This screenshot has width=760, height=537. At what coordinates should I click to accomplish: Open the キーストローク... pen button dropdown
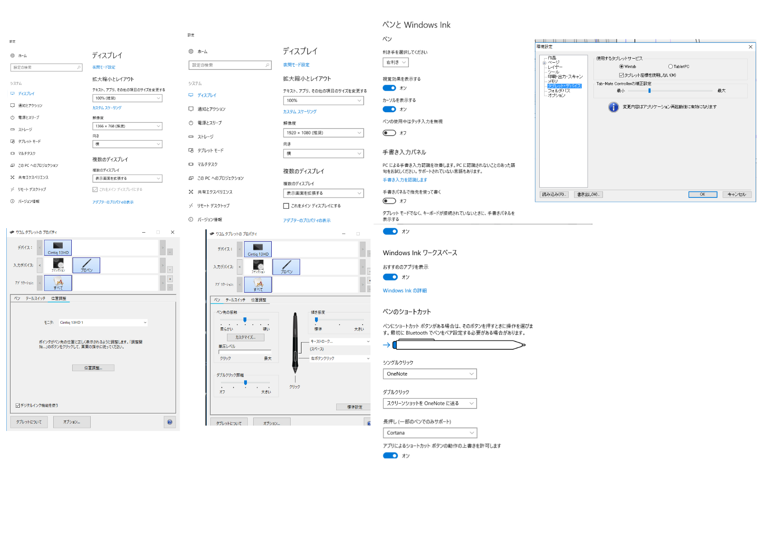(x=340, y=341)
